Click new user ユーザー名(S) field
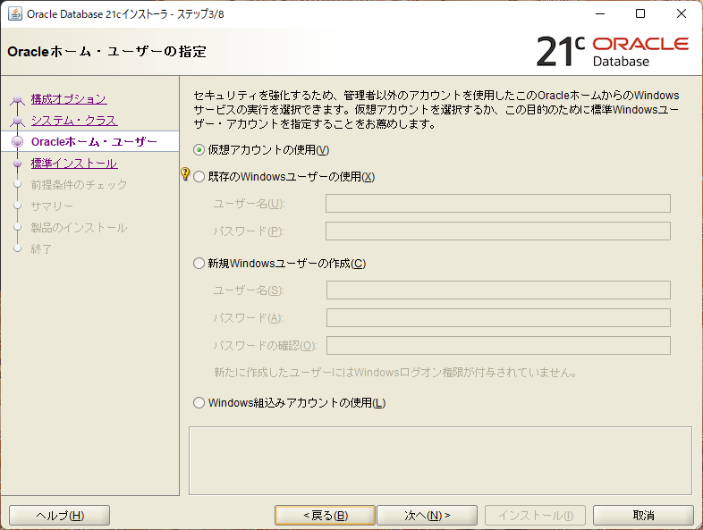Viewport: 703px width, 530px height. (498, 290)
